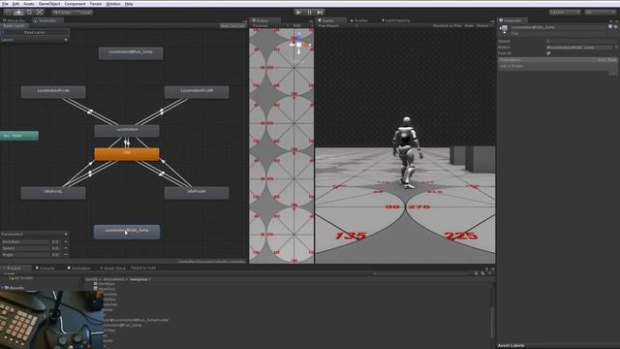Start Play mode with the play button
The height and width of the screenshot is (349, 620).
tap(298, 13)
